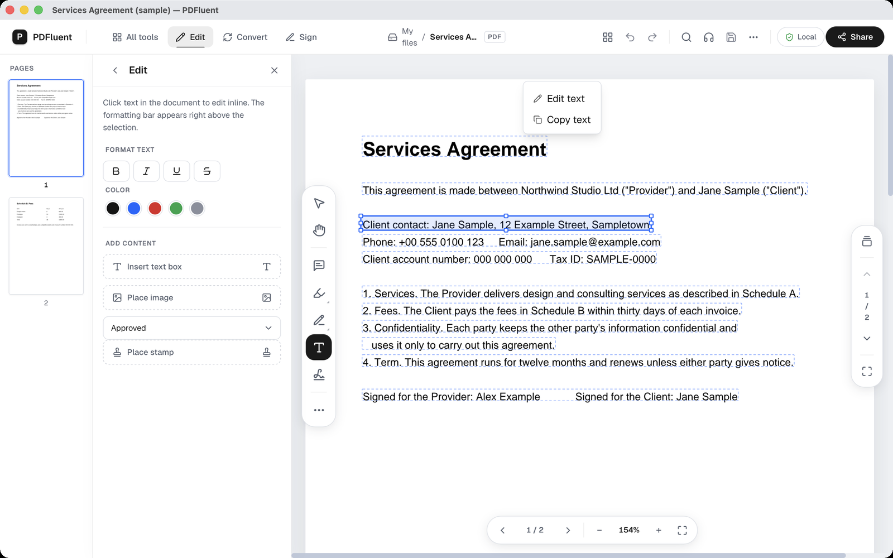Open the grid view icon in top bar

point(608,37)
